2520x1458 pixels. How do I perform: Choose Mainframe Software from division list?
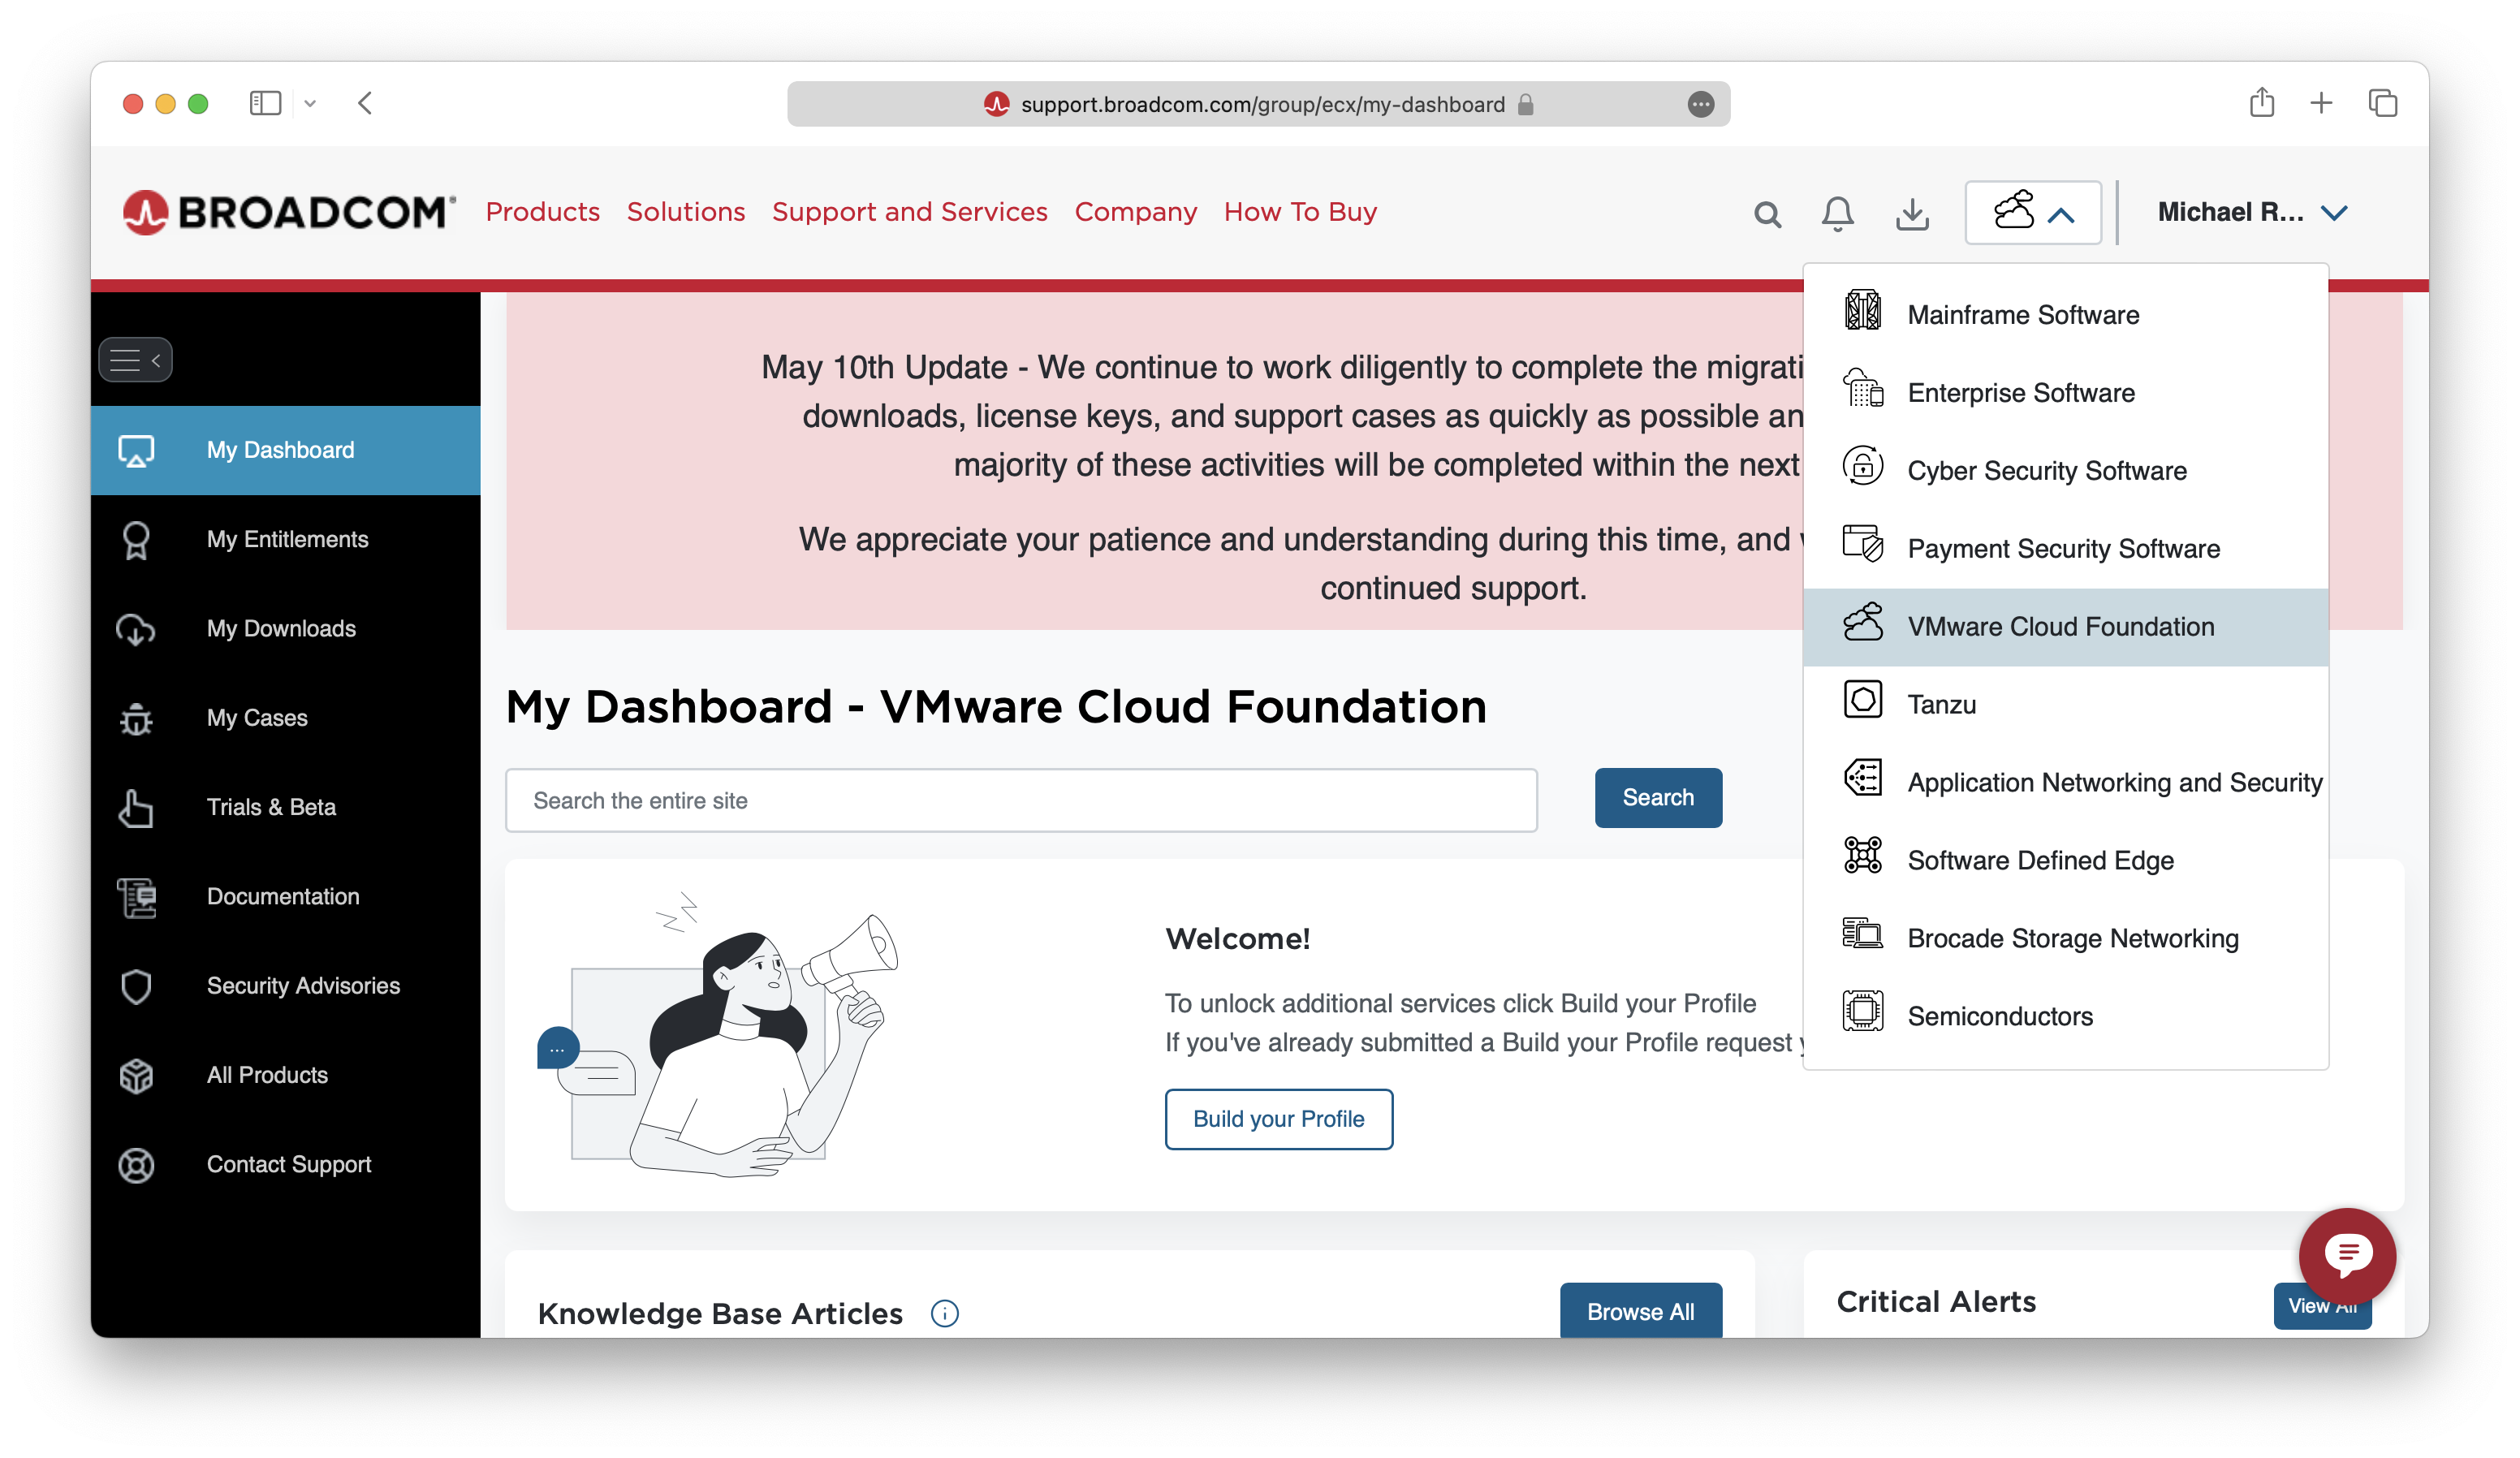pos(2065,315)
